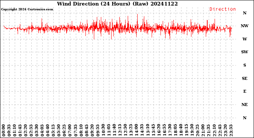Click the 17:30 time label

(x=170, y=131)
